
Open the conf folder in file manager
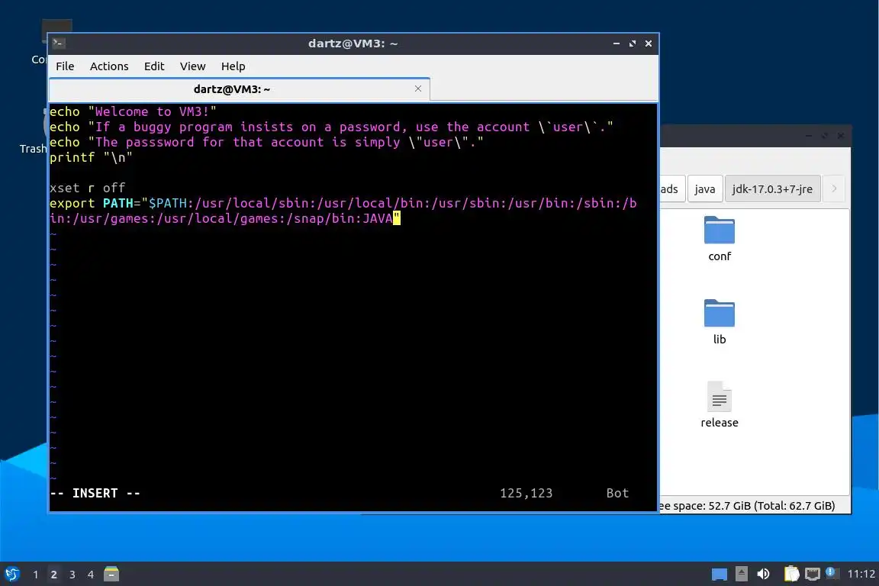(720, 239)
